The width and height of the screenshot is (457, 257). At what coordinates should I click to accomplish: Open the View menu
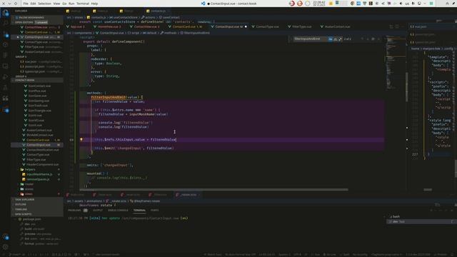[56, 4]
